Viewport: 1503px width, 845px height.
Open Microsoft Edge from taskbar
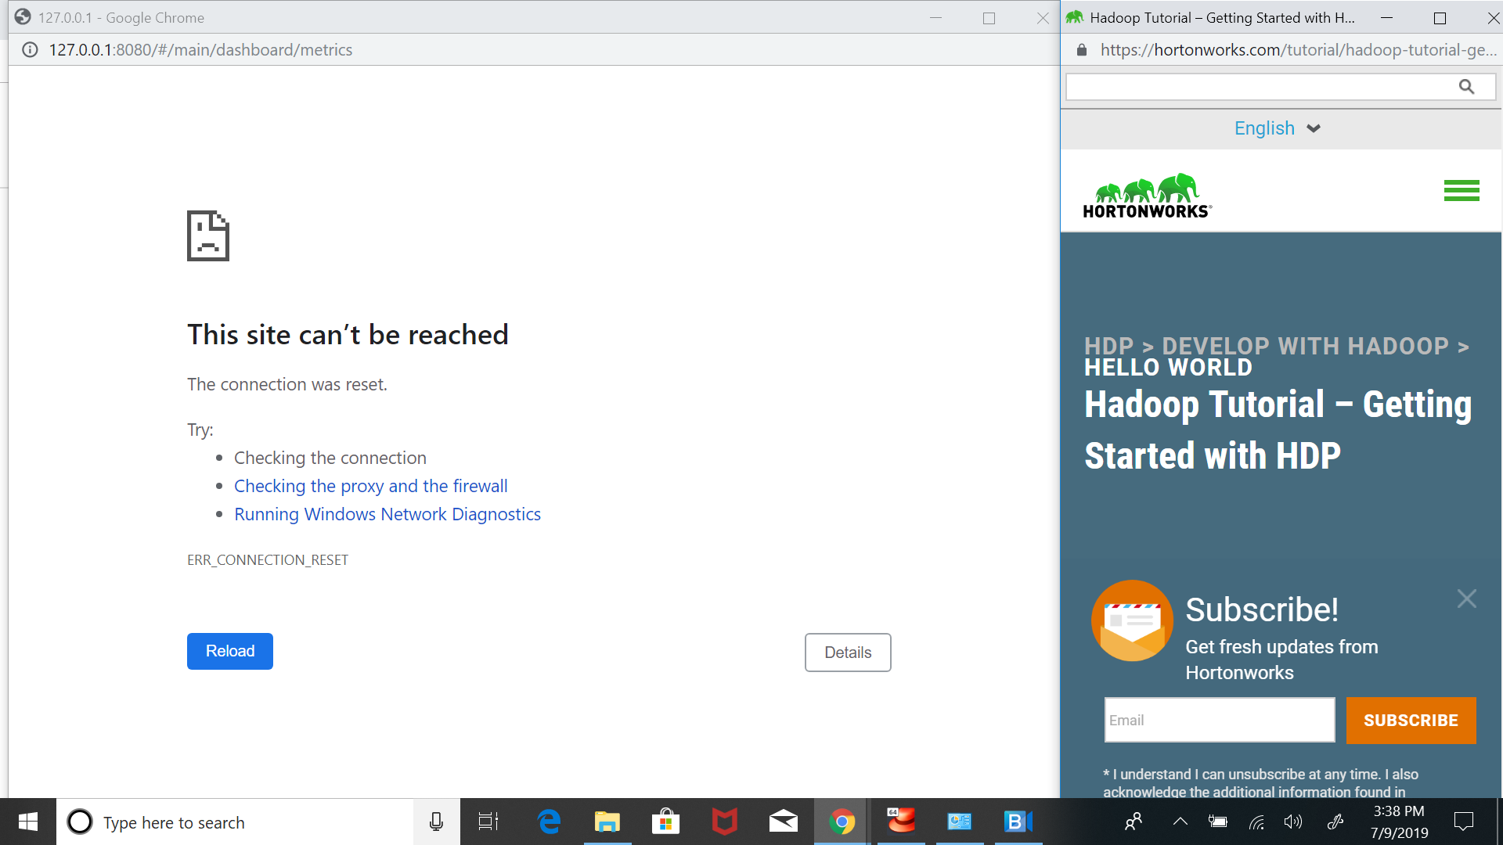pyautogui.click(x=550, y=822)
